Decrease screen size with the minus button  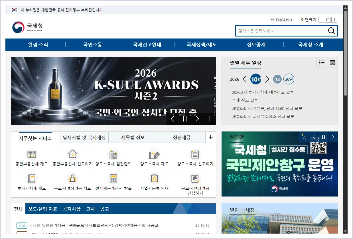[321, 20]
